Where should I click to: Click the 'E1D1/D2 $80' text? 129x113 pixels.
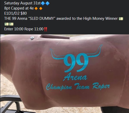[x=15, y=13]
